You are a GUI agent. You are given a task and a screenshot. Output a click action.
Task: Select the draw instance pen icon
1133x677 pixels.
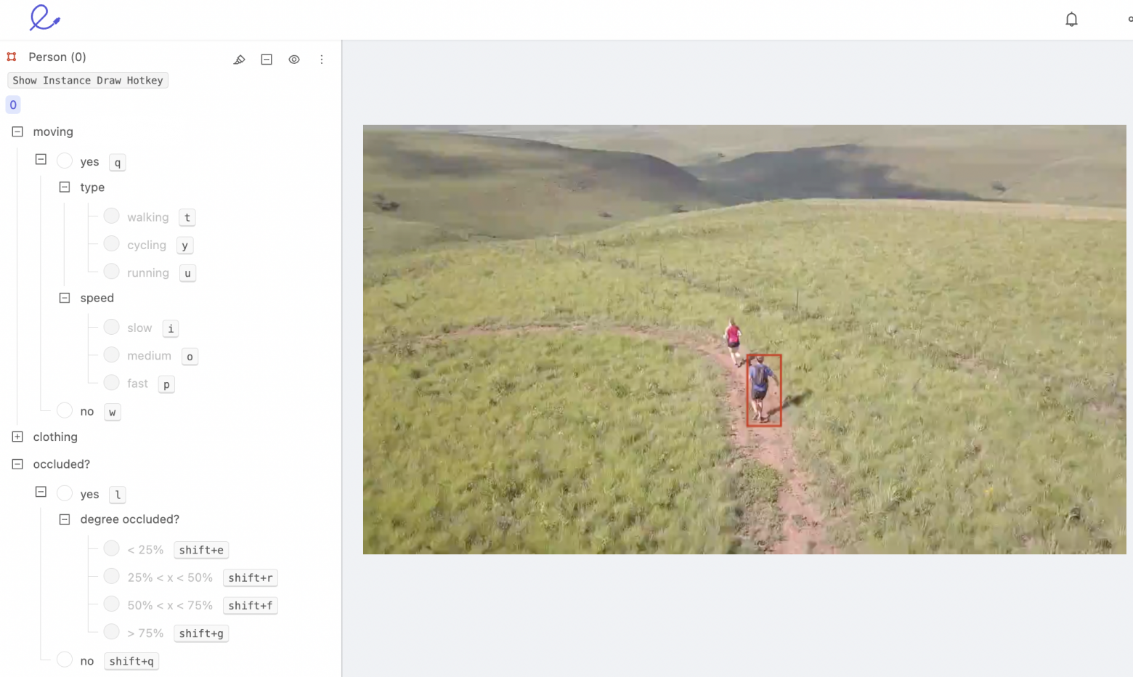tap(239, 60)
